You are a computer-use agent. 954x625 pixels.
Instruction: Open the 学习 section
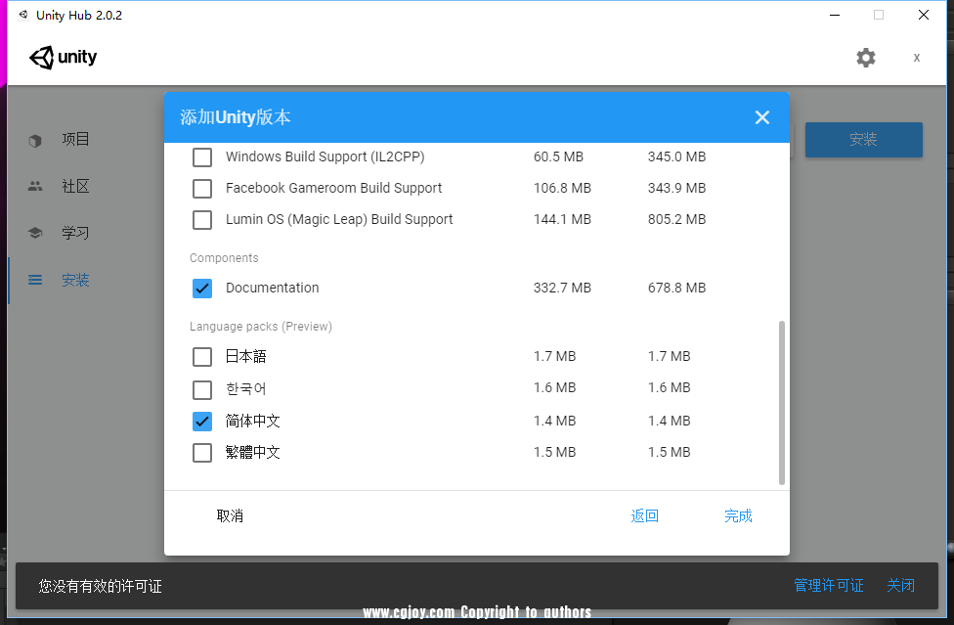(x=75, y=233)
